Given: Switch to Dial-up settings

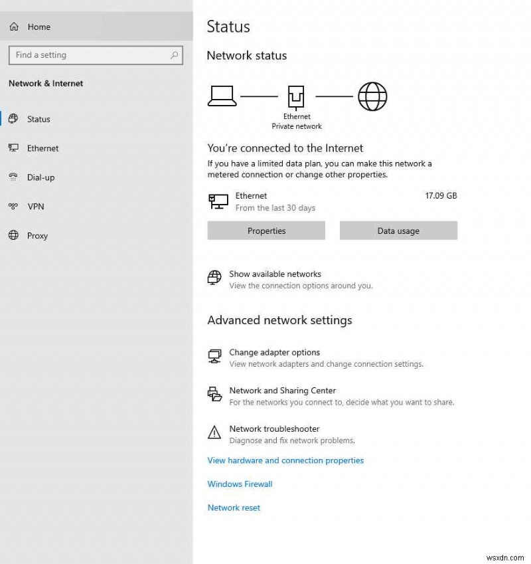Looking at the screenshot, I should coord(40,177).
